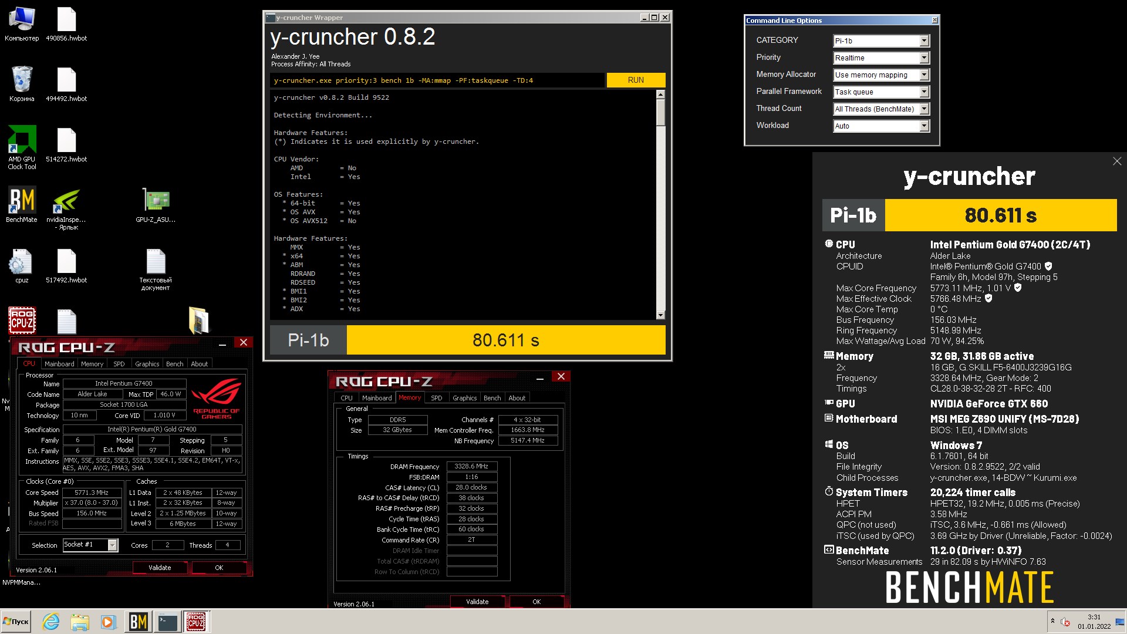
Task: Click the NVIDIA GeForce GTX 660 text
Action: pos(989,404)
